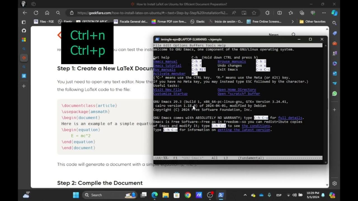
Task: Open Emacs Buffers menu
Action: [x=197, y=45]
